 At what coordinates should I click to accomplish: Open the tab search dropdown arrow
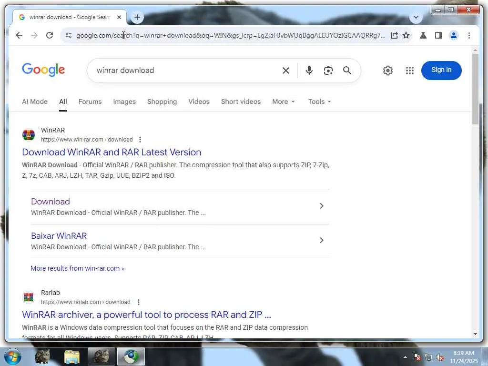point(416,18)
